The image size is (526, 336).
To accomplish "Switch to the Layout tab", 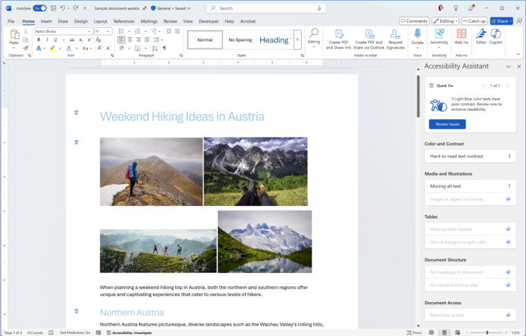I will [x=100, y=21].
